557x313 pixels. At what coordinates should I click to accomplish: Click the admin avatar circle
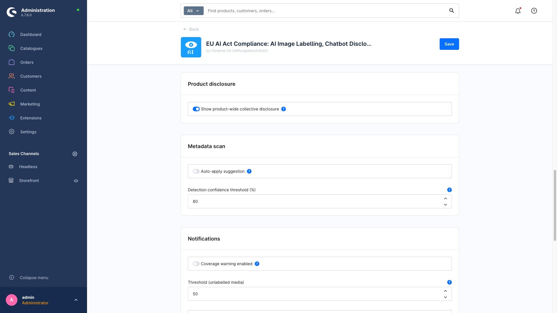click(12, 300)
